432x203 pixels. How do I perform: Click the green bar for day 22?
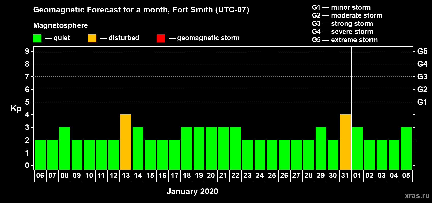click(x=236, y=148)
